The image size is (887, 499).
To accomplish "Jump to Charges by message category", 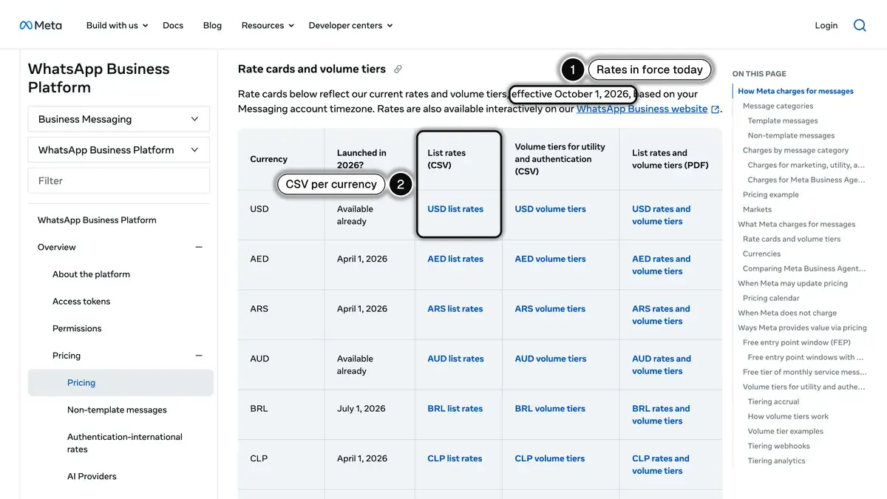I will pos(795,151).
